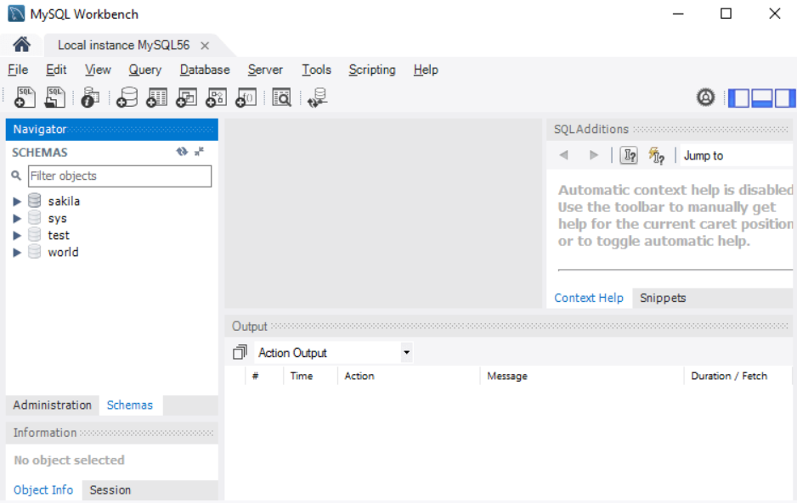
Task: Go forward in context help
Action: point(593,155)
